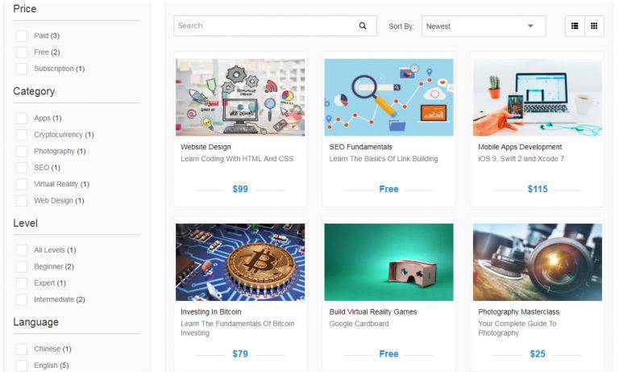
Task: Switch to grid view layout
Action: tap(594, 26)
